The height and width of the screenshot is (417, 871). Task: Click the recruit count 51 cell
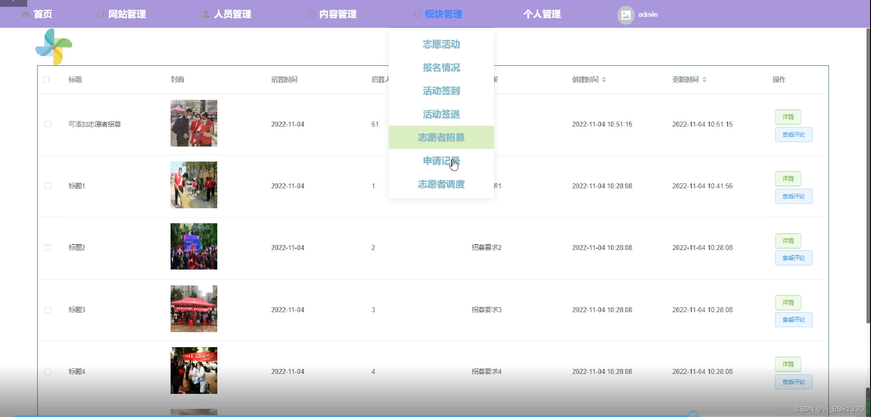375,124
